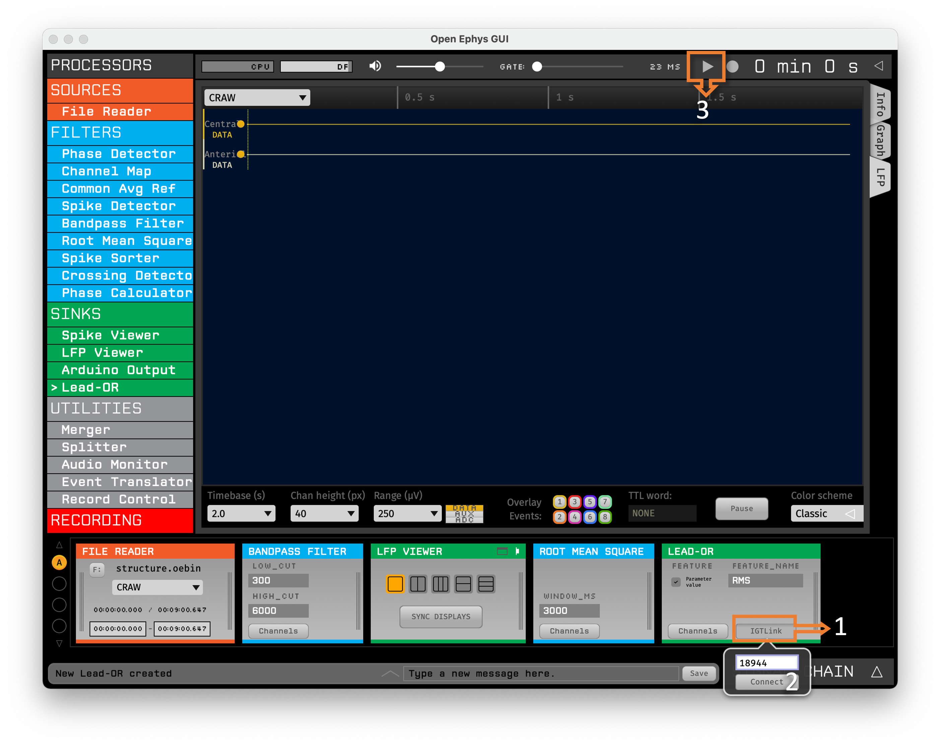Click the play acquisition button
The image size is (941, 746).
pyautogui.click(x=707, y=66)
